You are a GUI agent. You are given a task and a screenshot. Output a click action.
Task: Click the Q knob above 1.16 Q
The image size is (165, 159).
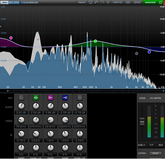coord(51,134)
